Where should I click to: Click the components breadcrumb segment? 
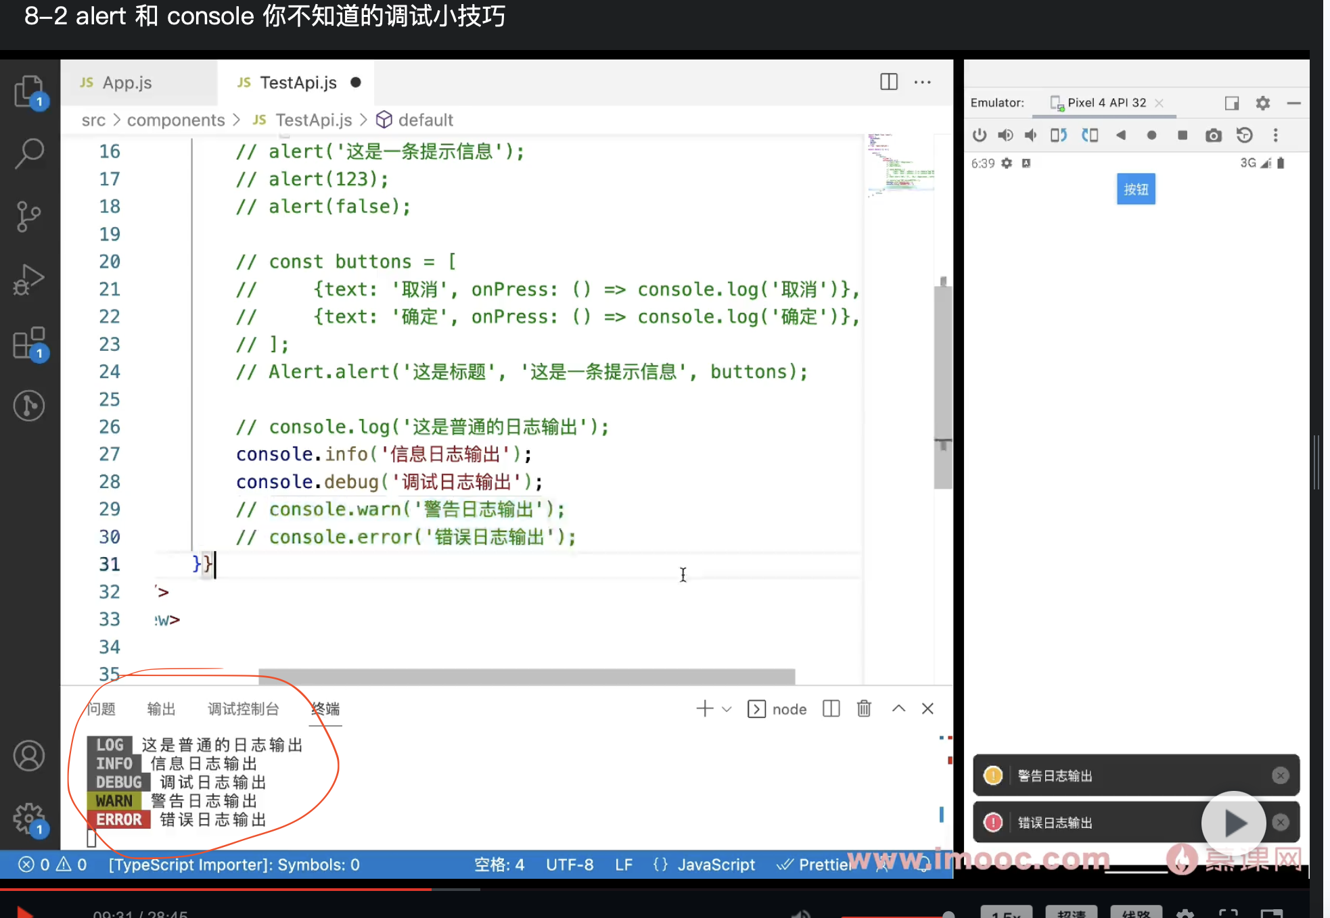176,120
